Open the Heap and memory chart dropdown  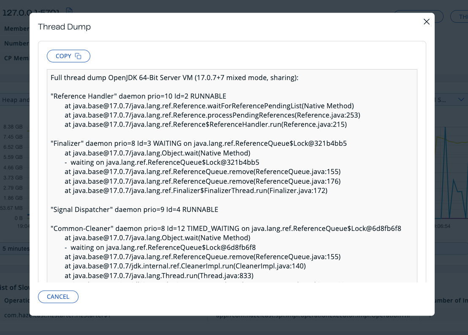point(15,100)
